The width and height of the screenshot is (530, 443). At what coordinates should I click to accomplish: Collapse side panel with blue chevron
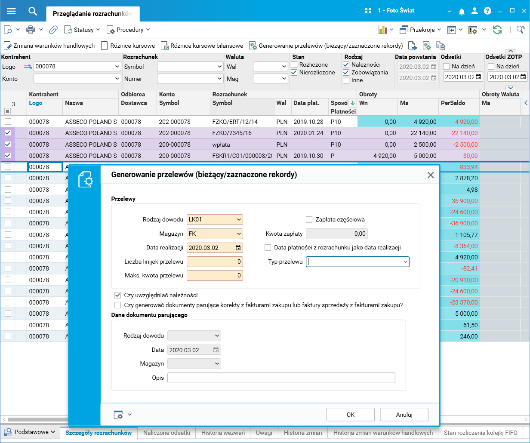(x=525, y=103)
